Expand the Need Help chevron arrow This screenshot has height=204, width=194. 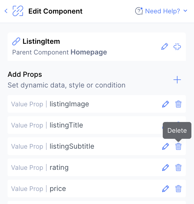click(185, 11)
